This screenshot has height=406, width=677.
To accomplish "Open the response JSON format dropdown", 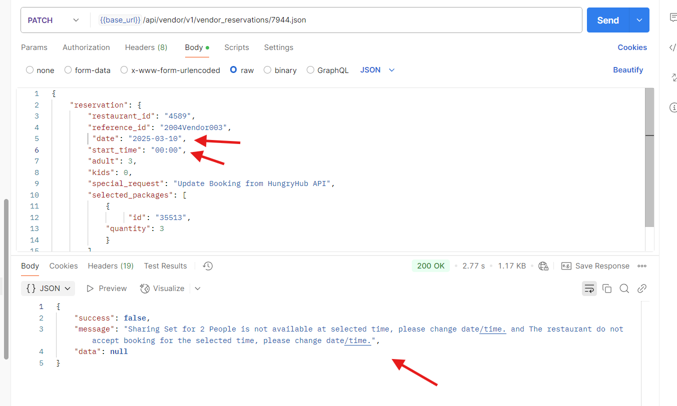I will coord(48,288).
